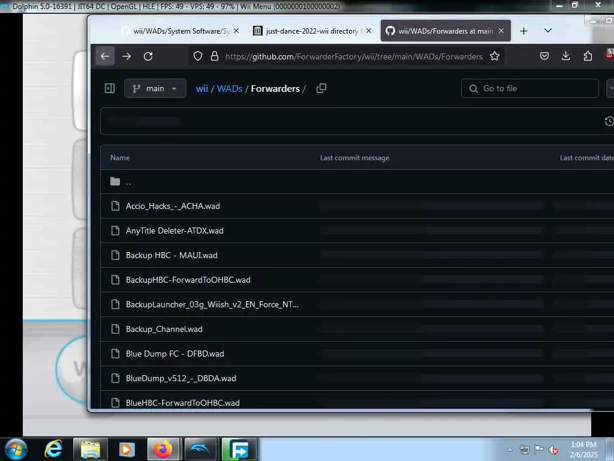Select the wii/WADs/Forwarders tab
The image size is (614, 461).
click(x=446, y=31)
